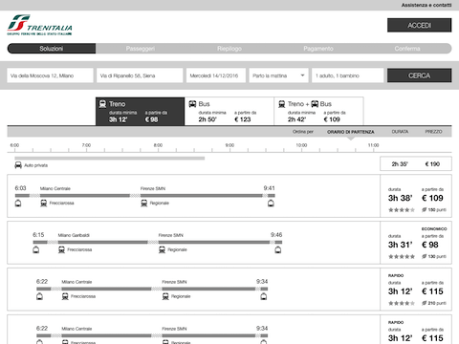Click the 6:15 journey progress bar

(x=158, y=243)
